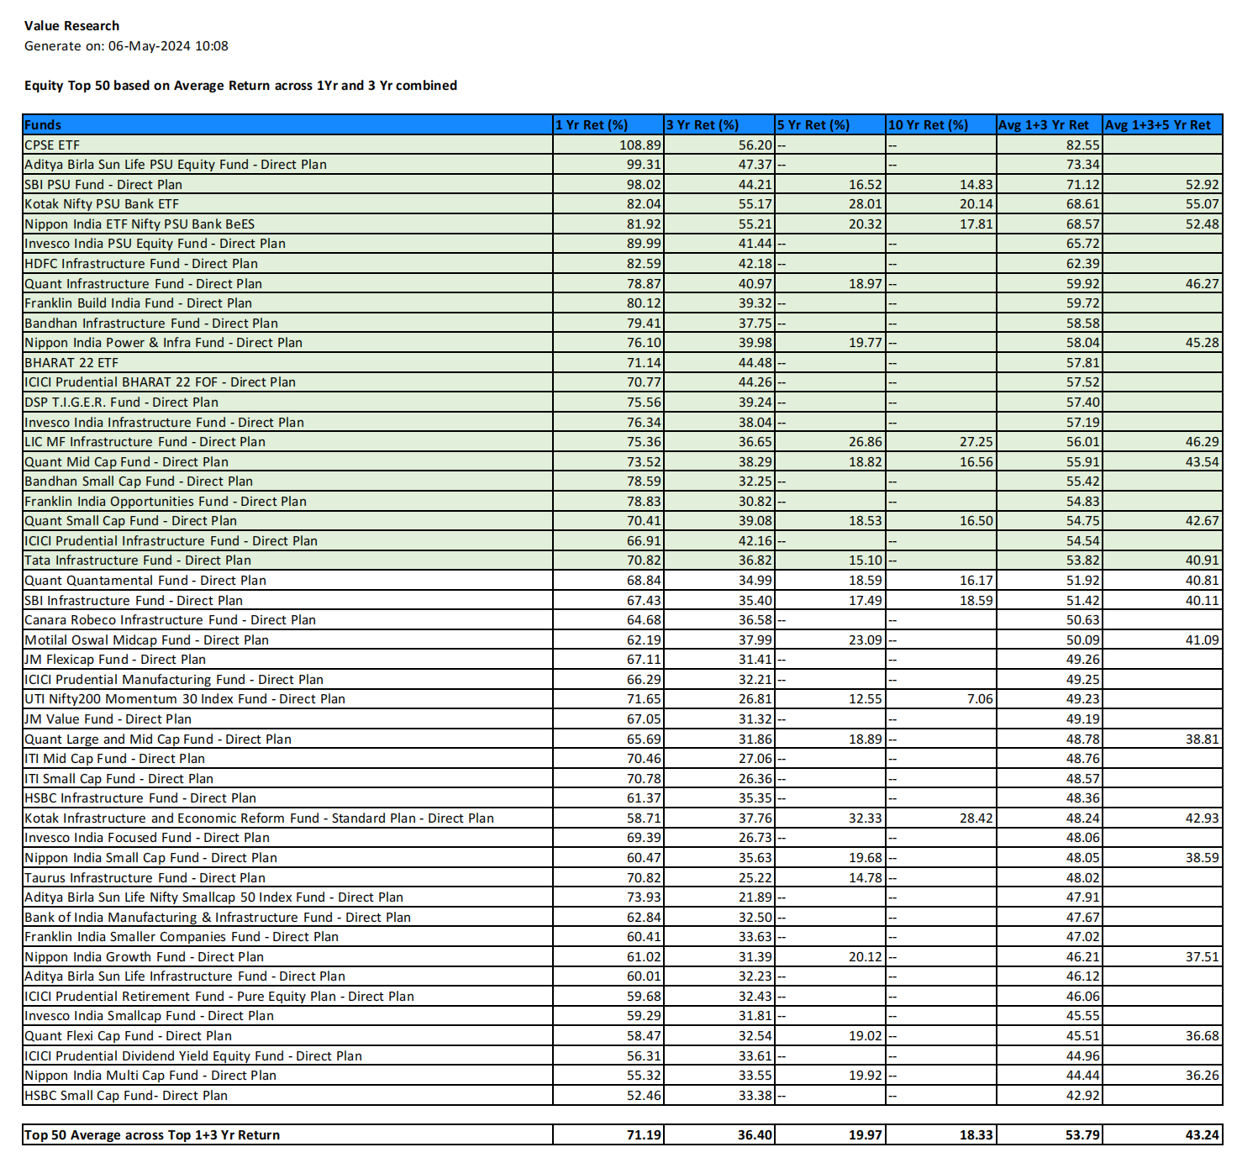Select 'Invesco India Focused Fund - Direct Plan'
This screenshot has height=1163, width=1237.
point(147,838)
